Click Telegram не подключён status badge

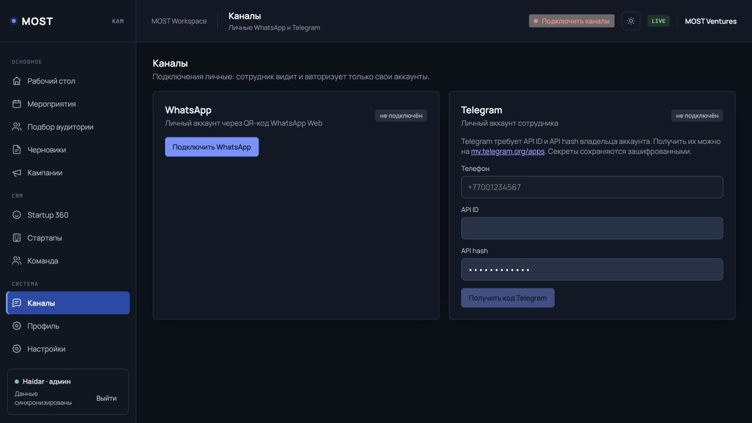697,116
